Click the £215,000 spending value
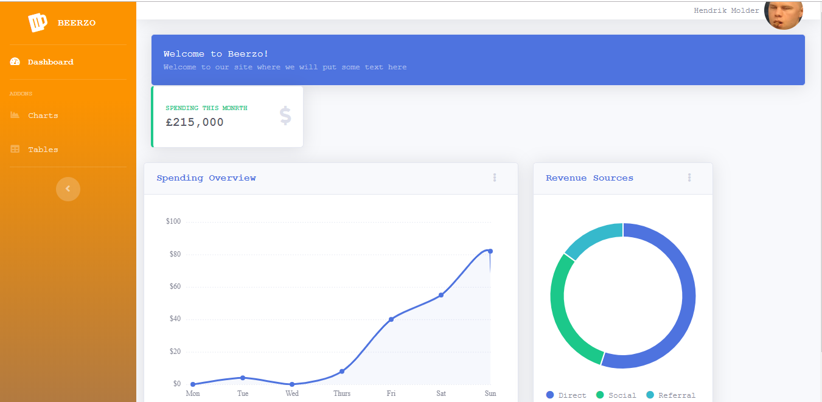The height and width of the screenshot is (402, 822). point(195,122)
